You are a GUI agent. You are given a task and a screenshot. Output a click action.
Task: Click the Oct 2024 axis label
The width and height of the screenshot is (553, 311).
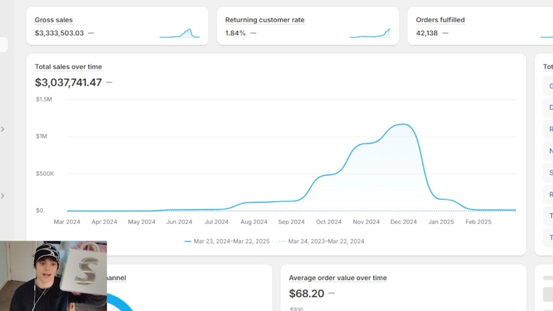coord(329,222)
